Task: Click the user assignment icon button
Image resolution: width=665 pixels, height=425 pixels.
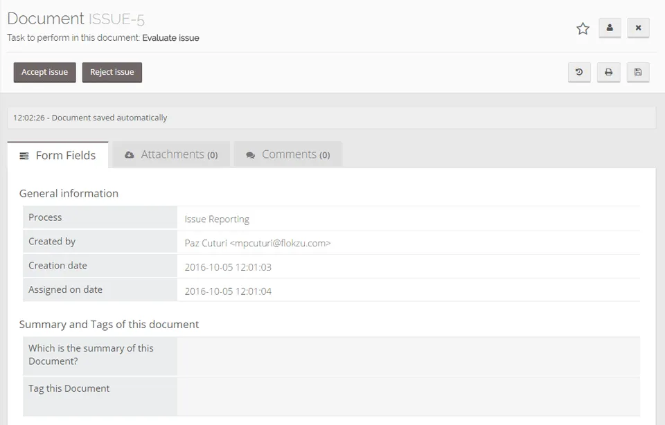Action: coord(610,28)
